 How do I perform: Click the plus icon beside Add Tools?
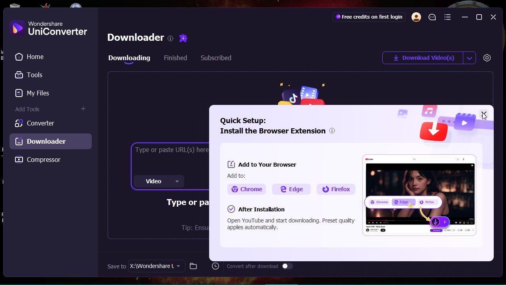[x=83, y=109]
